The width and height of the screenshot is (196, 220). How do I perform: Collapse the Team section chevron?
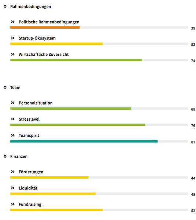point(5,88)
